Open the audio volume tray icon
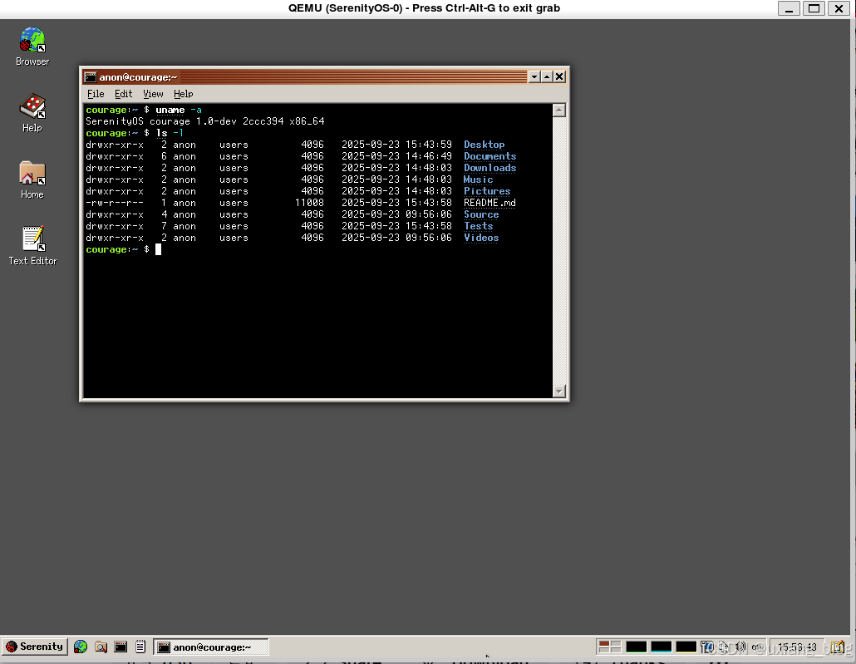Image resolution: width=856 pixels, height=664 pixels. (740, 647)
